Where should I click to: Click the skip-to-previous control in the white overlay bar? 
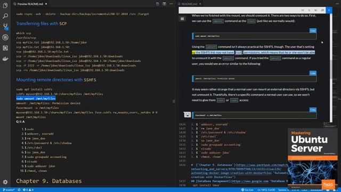tap(303, 10)
